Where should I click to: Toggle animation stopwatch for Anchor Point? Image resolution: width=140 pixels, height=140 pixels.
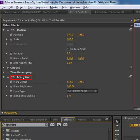(11, 58)
